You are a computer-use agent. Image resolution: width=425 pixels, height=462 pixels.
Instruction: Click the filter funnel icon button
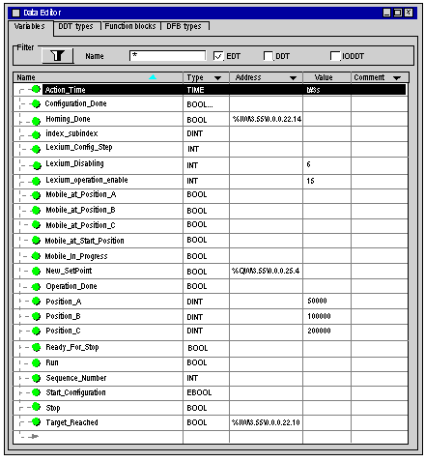tap(58, 55)
